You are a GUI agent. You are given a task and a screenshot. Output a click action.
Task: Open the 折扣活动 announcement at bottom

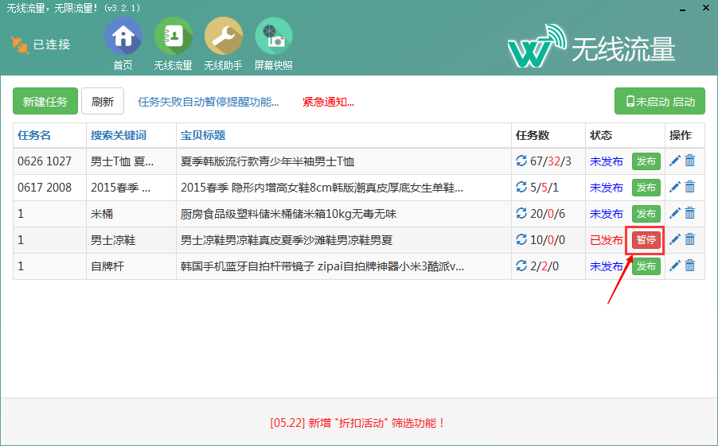pos(357,423)
